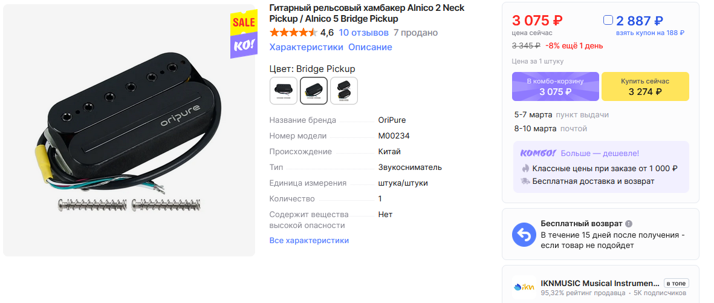Select the first pickup color variant
The height and width of the screenshot is (303, 714).
pyautogui.click(x=284, y=91)
